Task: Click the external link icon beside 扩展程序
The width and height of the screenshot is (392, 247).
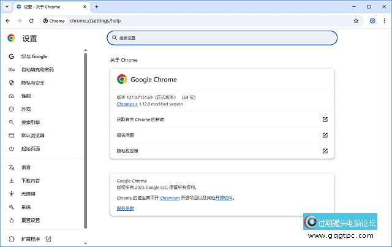Action: (x=48, y=239)
